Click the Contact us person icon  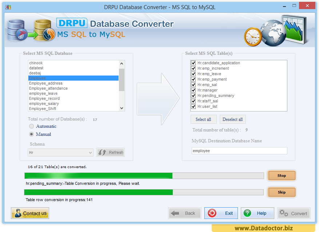click(x=18, y=213)
